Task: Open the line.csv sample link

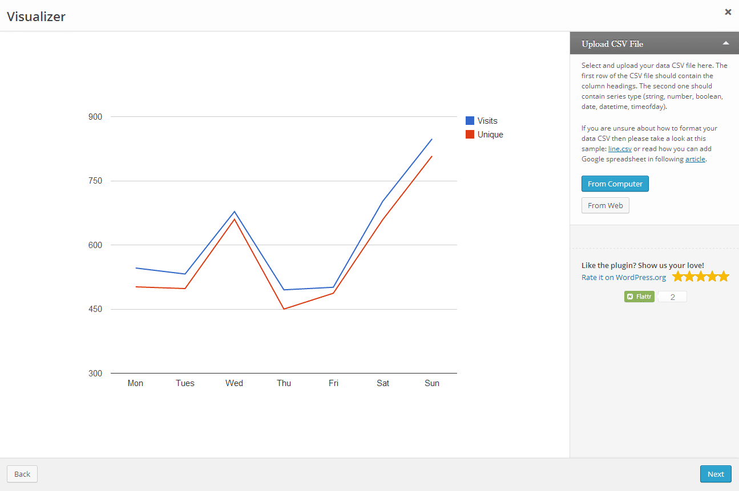Action: 620,149
